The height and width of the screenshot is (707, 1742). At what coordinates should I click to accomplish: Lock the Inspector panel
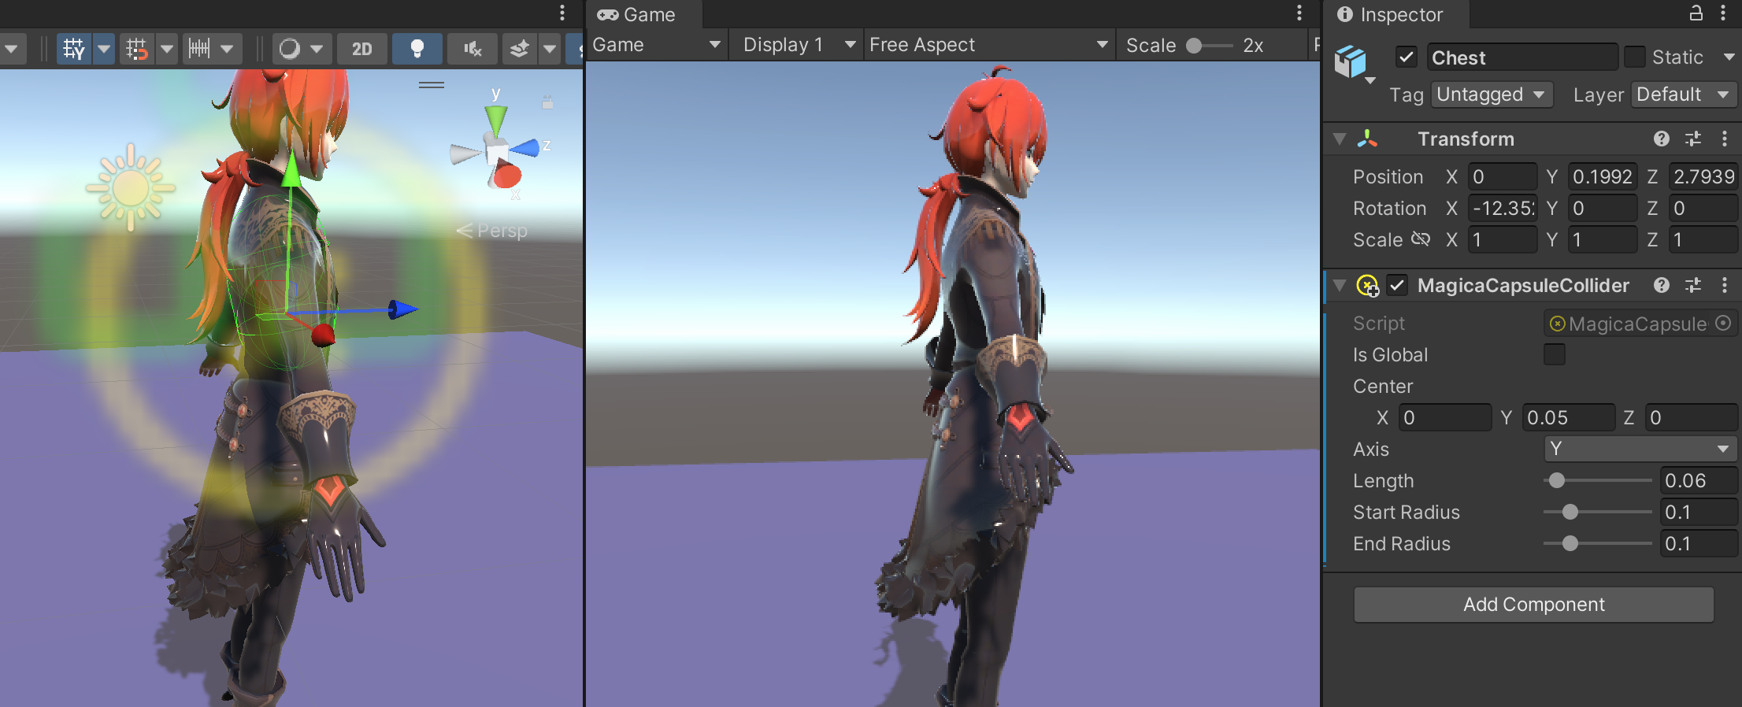[1696, 13]
